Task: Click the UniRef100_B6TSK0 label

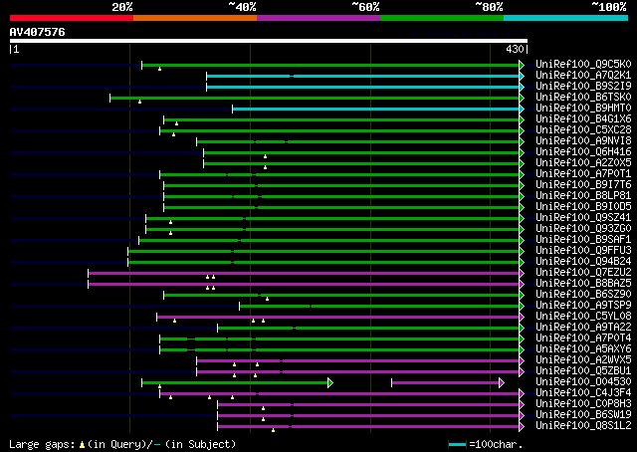Action: (583, 98)
